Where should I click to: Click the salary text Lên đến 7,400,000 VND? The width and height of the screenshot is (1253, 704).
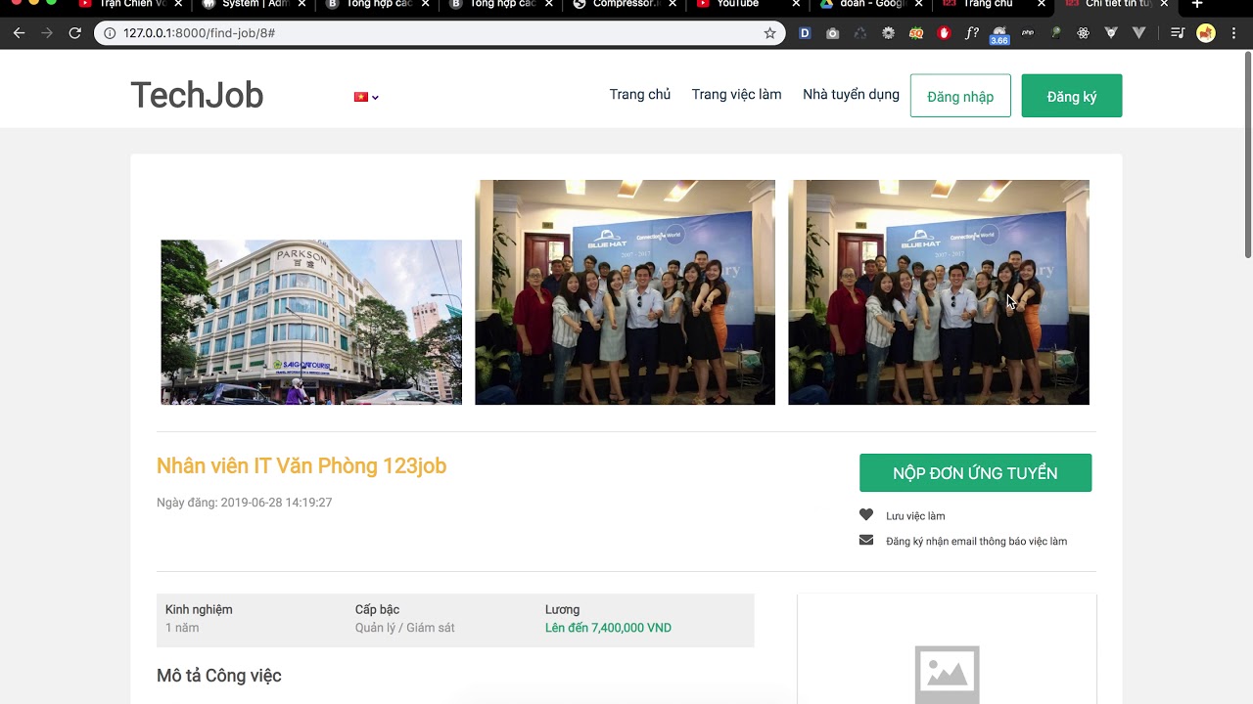click(x=608, y=628)
